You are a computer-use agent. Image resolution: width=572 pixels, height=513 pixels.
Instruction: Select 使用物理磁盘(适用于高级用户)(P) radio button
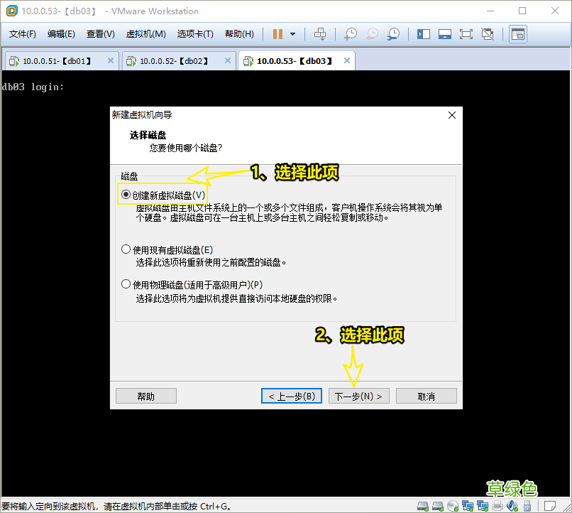pyautogui.click(x=126, y=284)
